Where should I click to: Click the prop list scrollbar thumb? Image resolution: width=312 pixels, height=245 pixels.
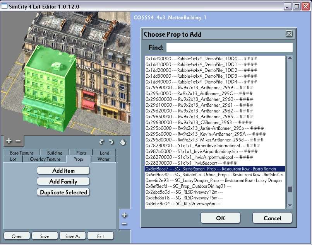point(290,189)
